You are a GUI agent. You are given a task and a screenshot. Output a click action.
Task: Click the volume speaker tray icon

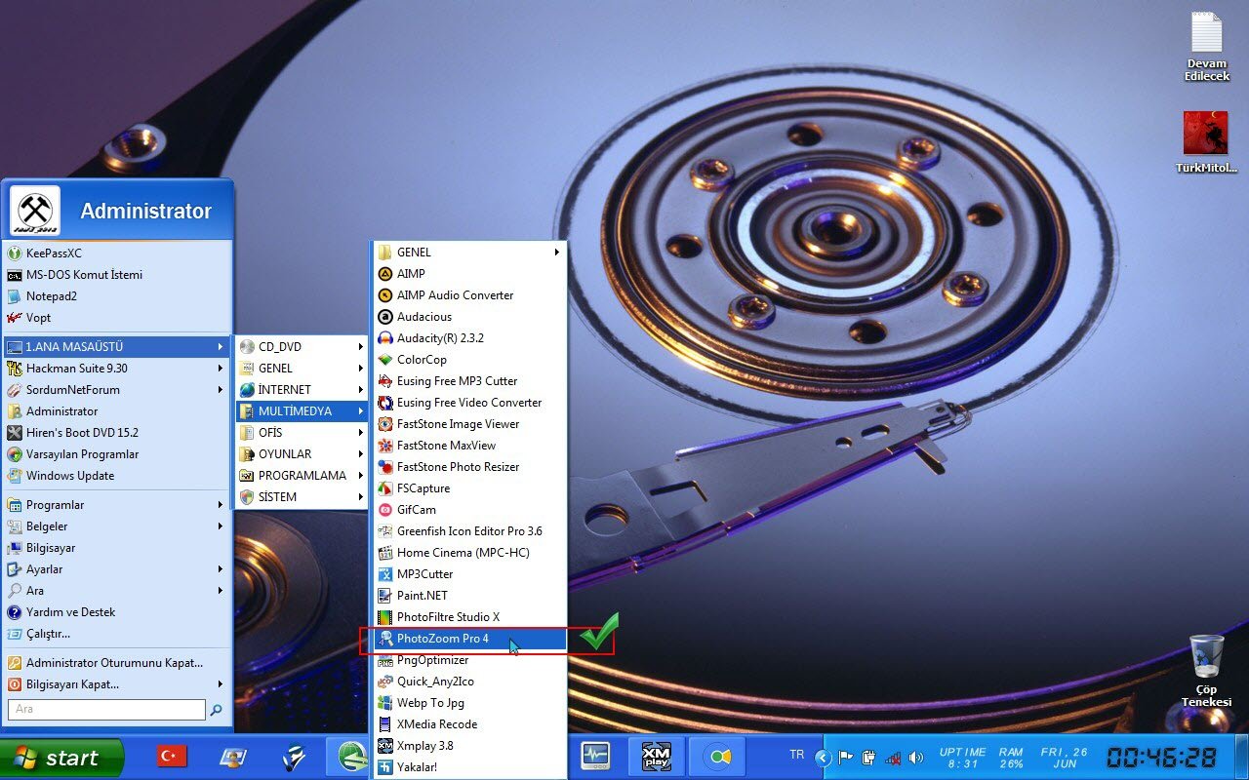click(x=915, y=758)
